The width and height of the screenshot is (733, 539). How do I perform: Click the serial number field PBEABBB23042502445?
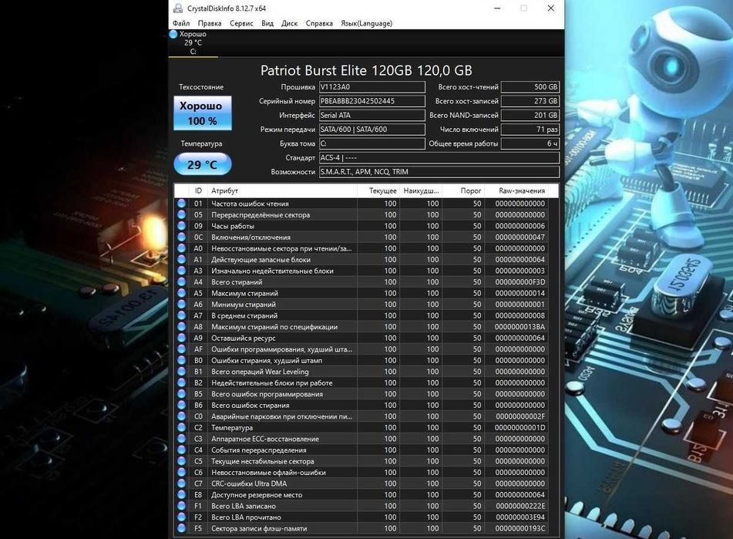372,101
